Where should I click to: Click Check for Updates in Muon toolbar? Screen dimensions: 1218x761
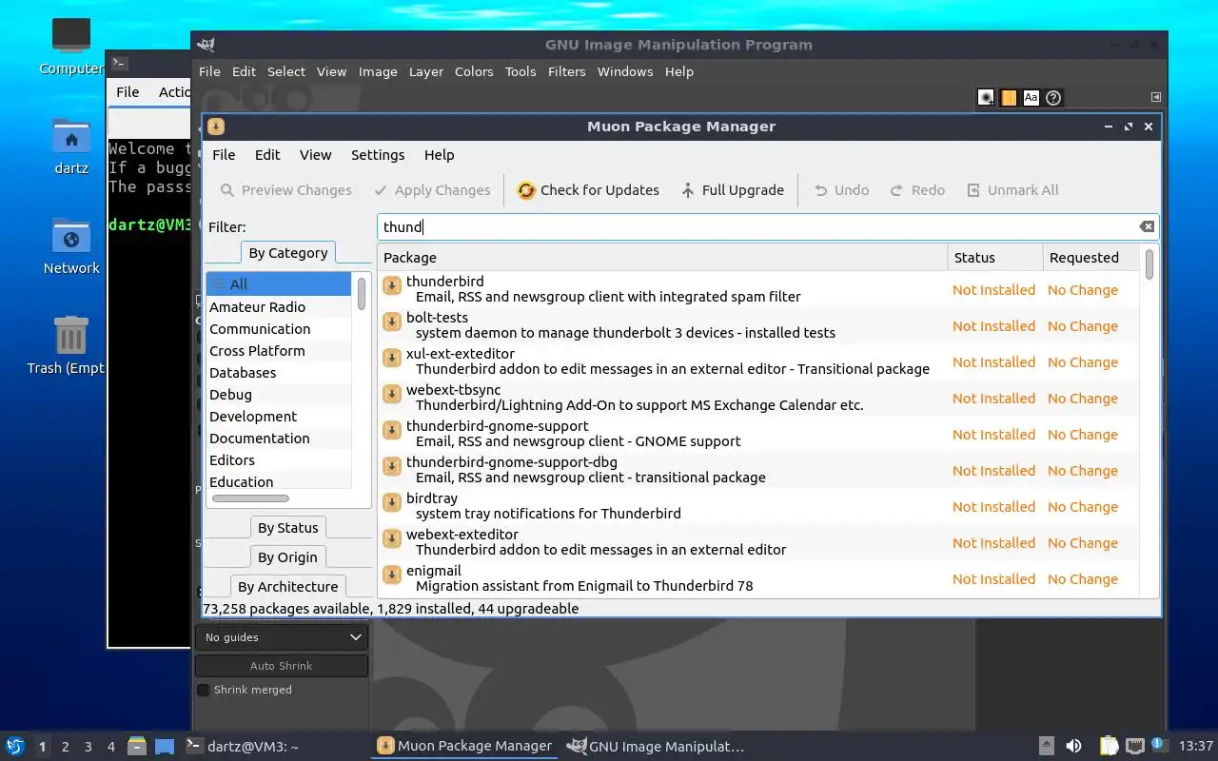588,190
